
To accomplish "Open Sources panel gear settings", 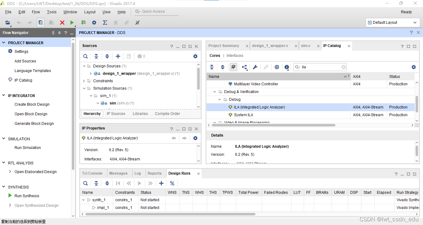I will [195, 56].
